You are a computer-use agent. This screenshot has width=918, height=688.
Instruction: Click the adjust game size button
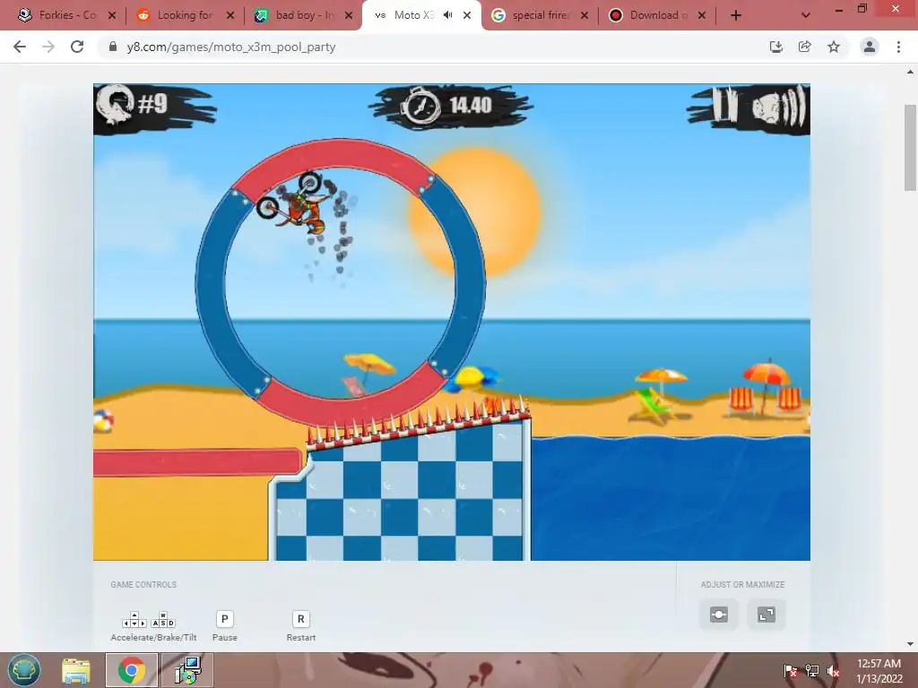719,615
